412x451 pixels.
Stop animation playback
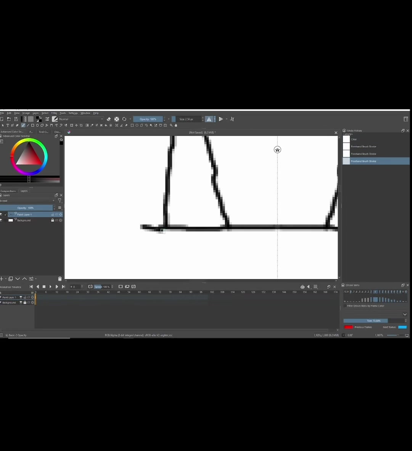point(44,287)
